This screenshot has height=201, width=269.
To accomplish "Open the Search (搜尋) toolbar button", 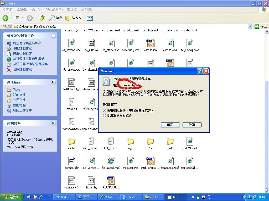I will pyautogui.click(x=55, y=18).
